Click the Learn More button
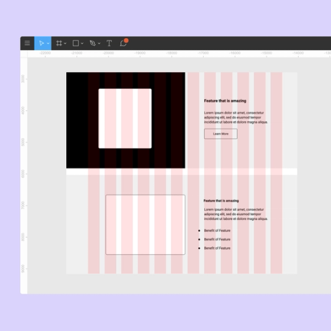This screenshot has height=331, width=331. pos(221,134)
